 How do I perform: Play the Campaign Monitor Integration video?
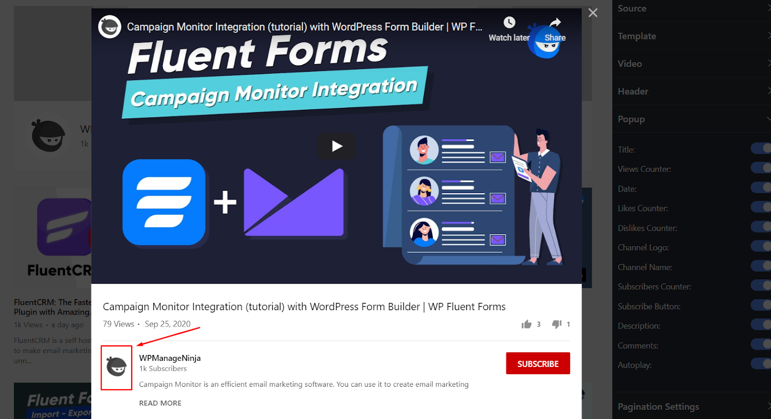[x=337, y=146]
